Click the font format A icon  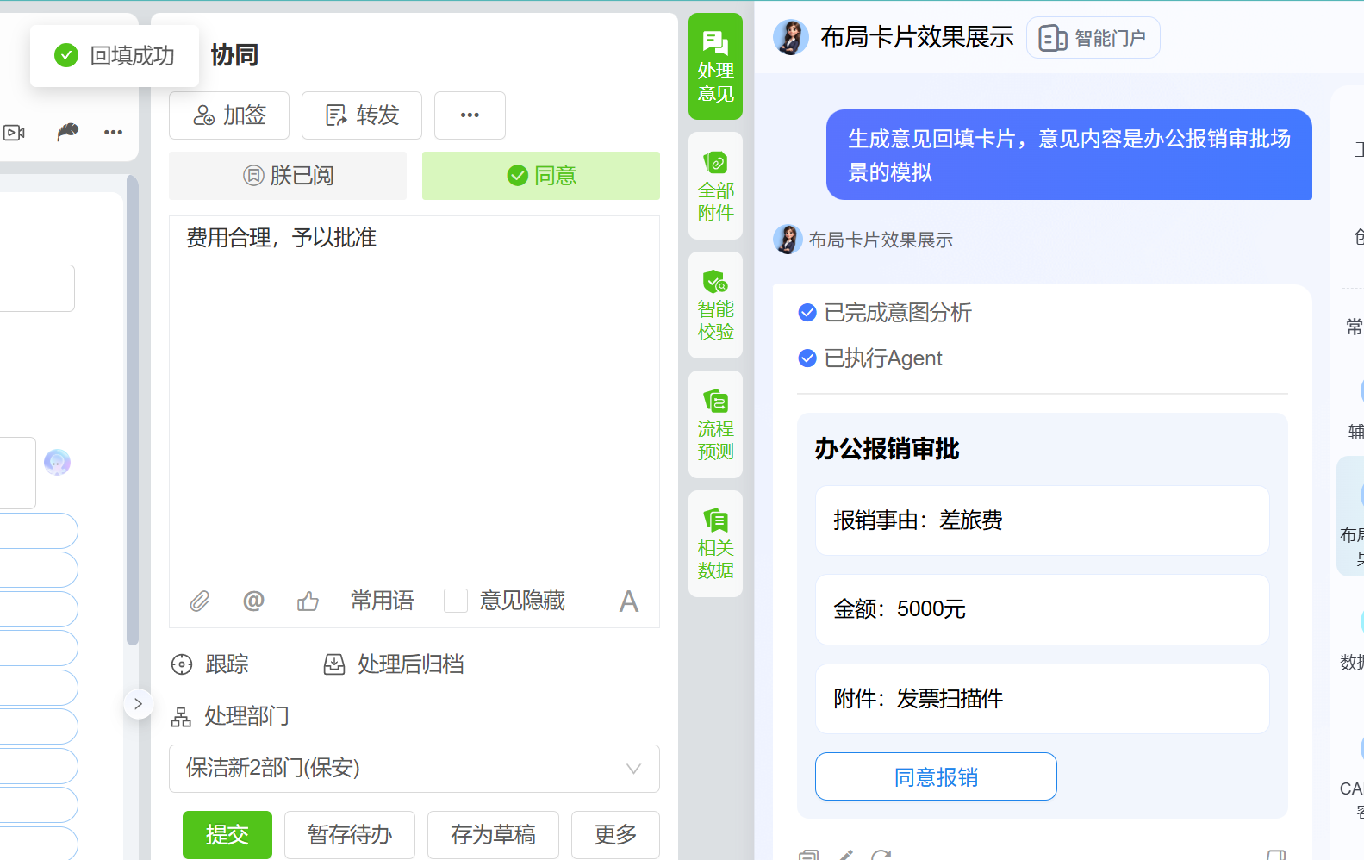(628, 601)
